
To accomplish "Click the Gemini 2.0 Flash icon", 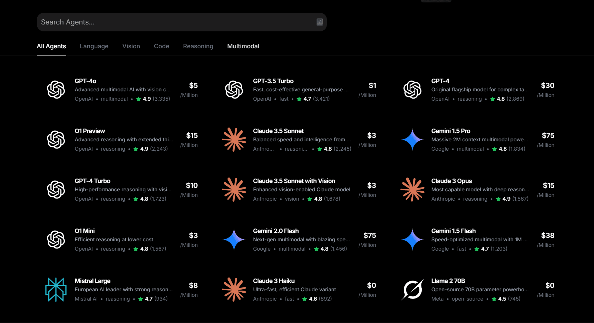I will pyautogui.click(x=234, y=240).
